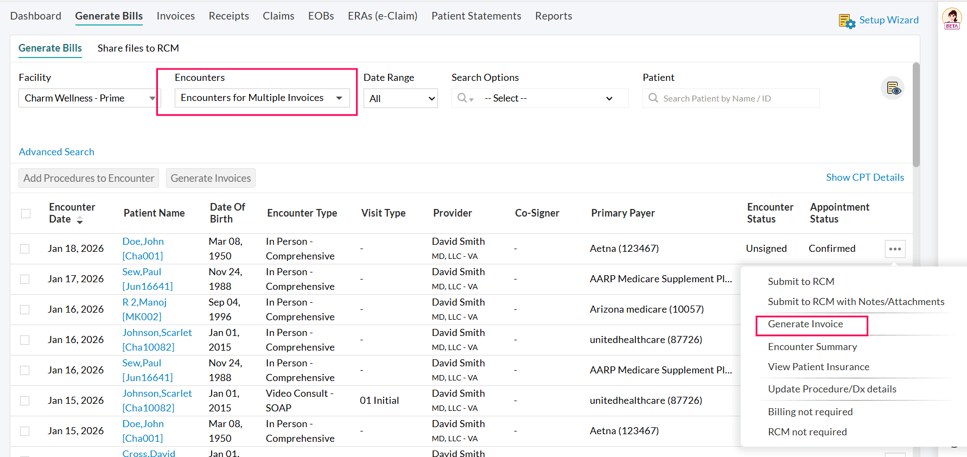Open the user profile avatar with BETA badge
The height and width of the screenshot is (457, 967).
pos(952,18)
